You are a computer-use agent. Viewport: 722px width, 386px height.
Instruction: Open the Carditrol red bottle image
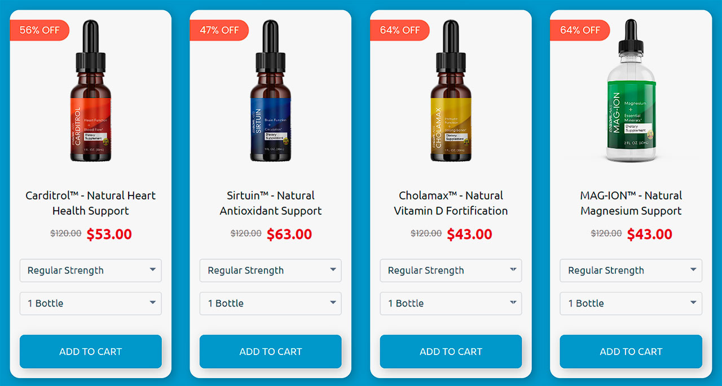(x=90, y=91)
